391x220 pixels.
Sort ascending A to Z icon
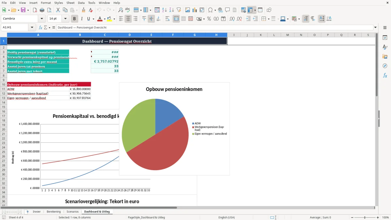(164, 10)
